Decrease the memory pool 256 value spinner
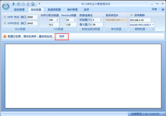Screen dimensions: 166x116 coord(57,21)
